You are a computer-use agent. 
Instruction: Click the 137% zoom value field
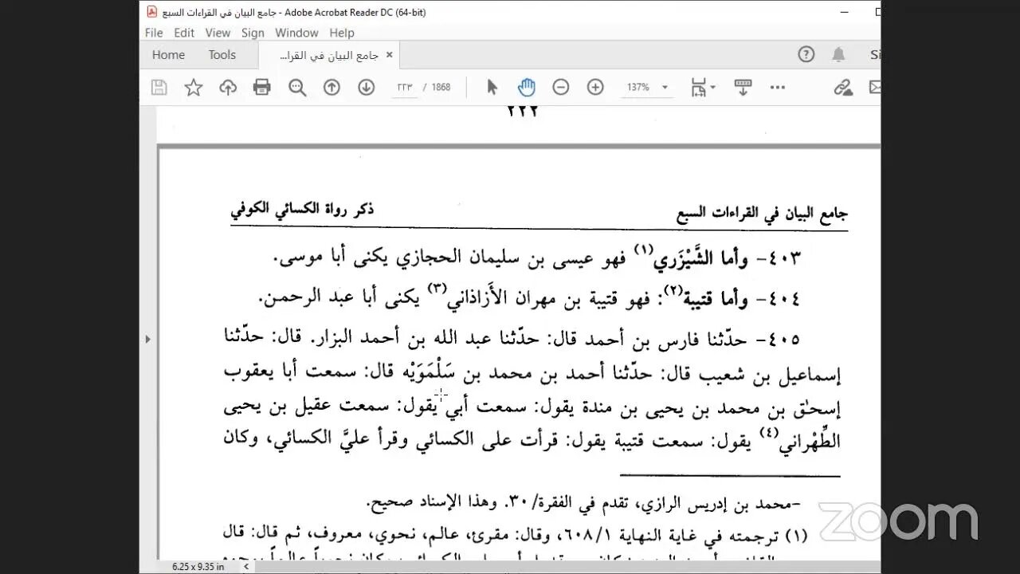click(638, 88)
